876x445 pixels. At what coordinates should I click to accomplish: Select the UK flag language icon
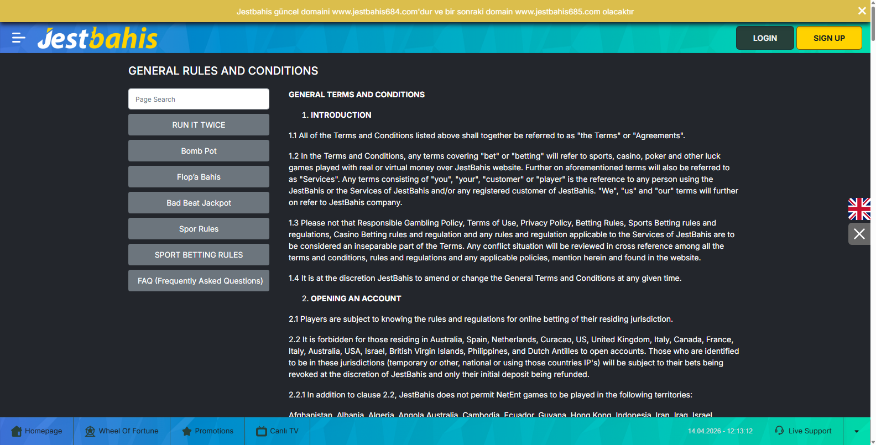(859, 209)
